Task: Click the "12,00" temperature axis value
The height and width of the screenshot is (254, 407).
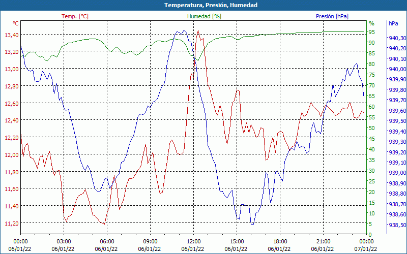Action: (x=12, y=155)
